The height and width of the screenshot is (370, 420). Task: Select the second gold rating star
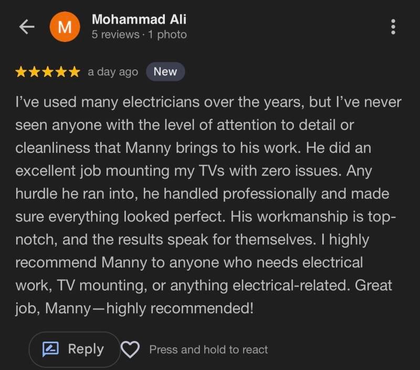coord(34,72)
